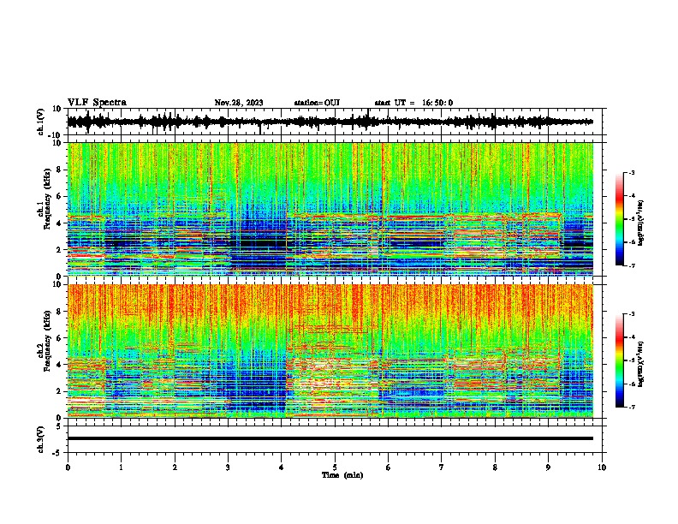
Task: Click time axis tick label "7"
Action: click(x=442, y=467)
